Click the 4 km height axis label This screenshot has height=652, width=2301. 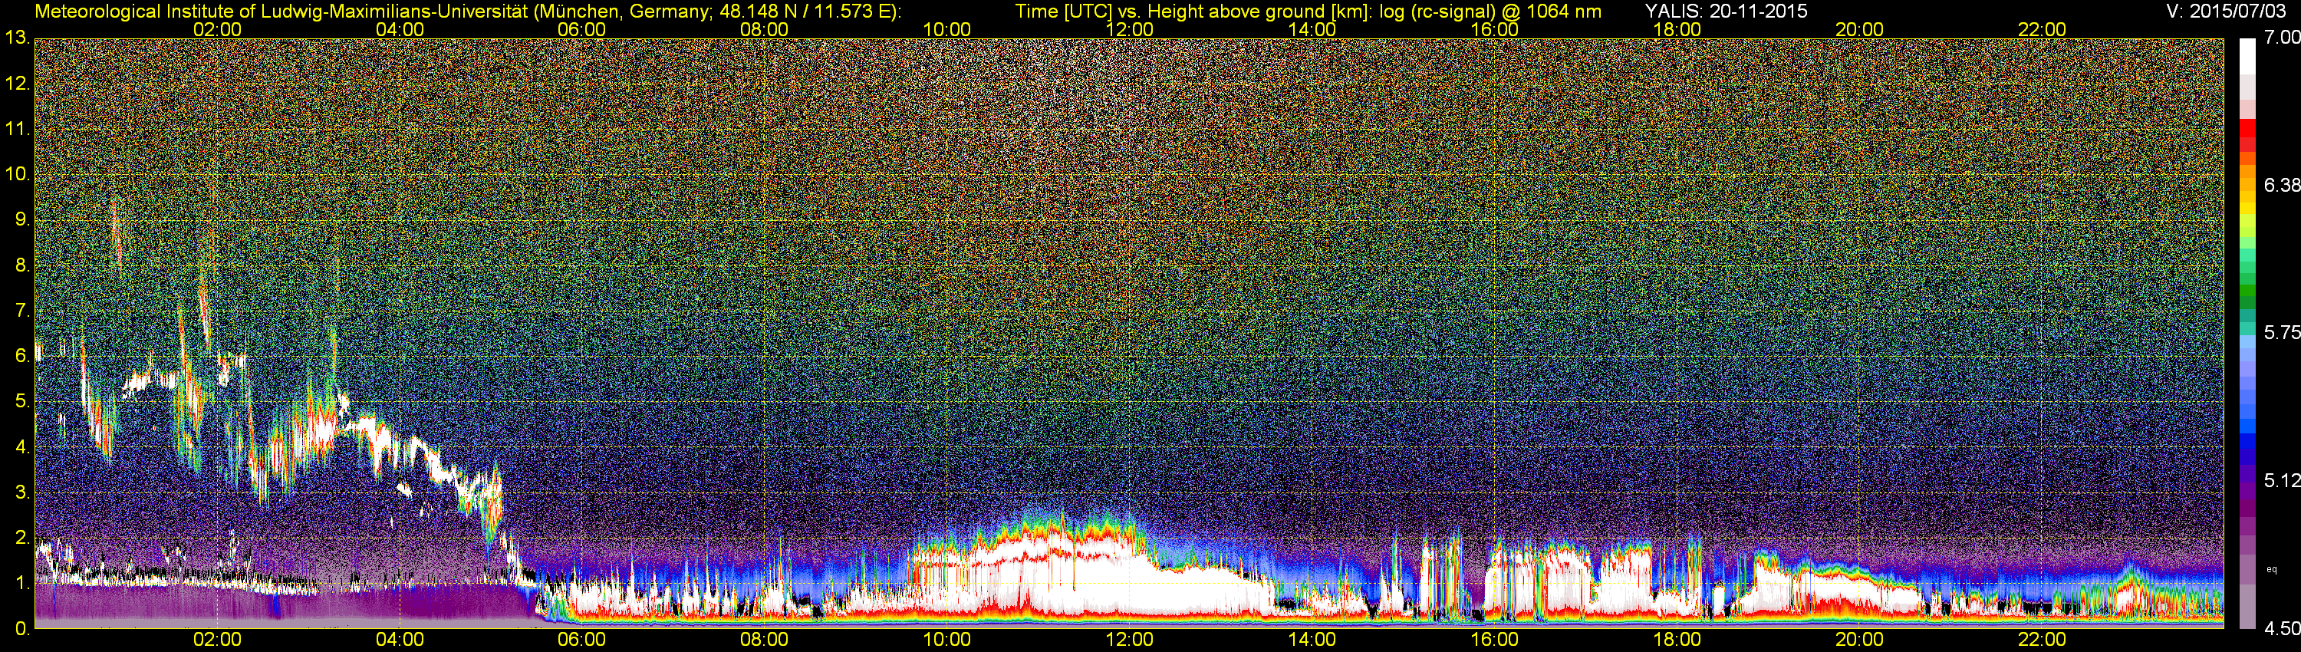click(21, 447)
